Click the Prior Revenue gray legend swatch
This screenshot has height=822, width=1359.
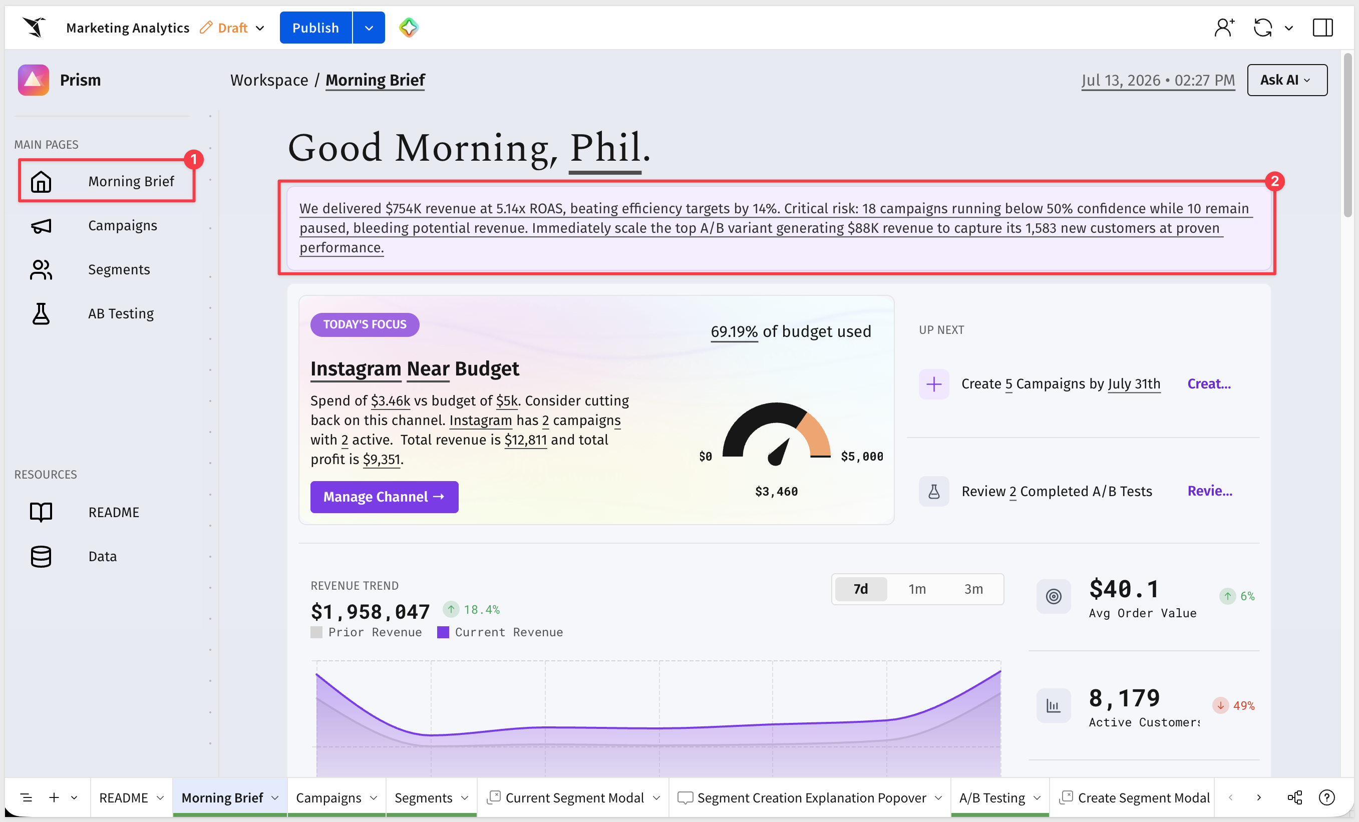(x=316, y=632)
